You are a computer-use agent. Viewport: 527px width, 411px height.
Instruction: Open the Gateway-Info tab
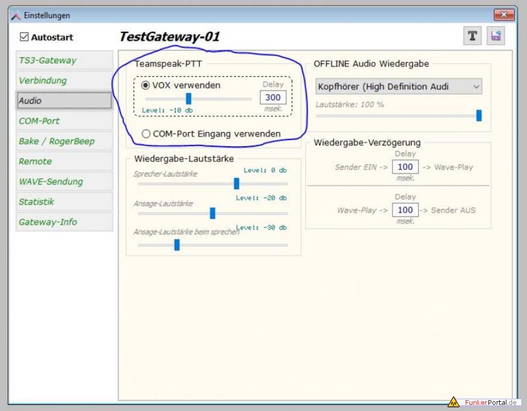tap(64, 222)
